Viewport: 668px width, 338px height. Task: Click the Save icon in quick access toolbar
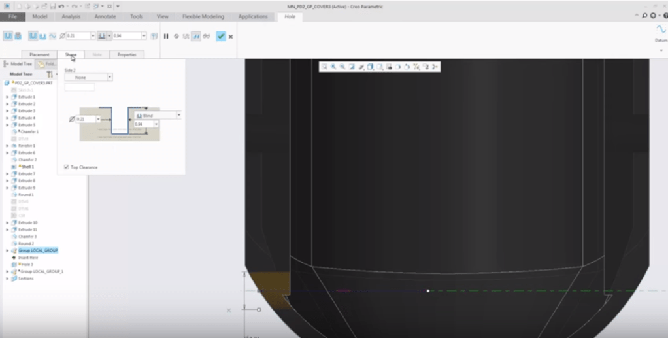coord(52,6)
